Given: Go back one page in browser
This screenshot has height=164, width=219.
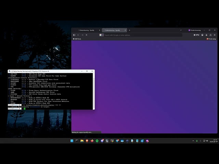Looking at the screenshot, I should 78,35.
